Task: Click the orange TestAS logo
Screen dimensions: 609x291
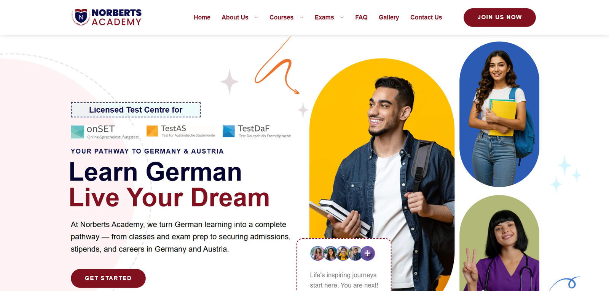Action: 152,131
